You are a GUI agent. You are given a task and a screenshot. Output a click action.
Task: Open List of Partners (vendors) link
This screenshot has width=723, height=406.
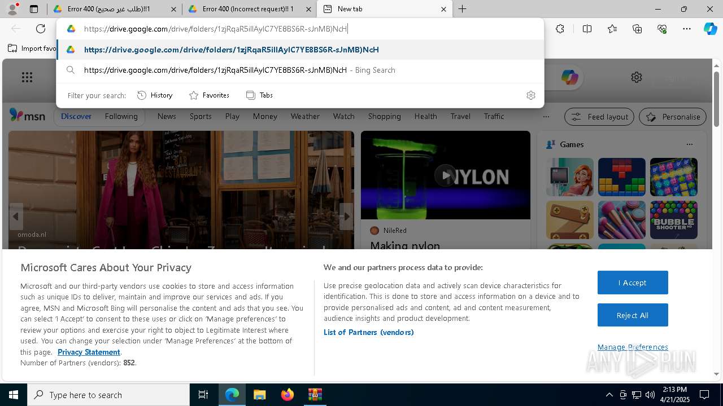[x=368, y=332]
